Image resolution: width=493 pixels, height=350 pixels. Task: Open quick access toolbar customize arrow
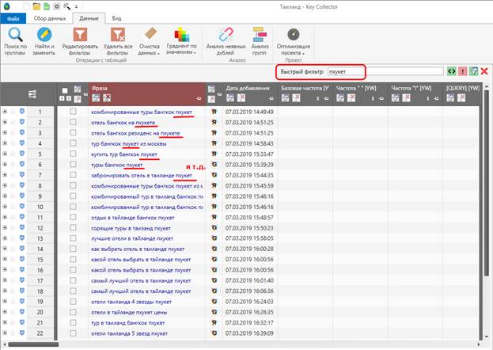point(77,6)
